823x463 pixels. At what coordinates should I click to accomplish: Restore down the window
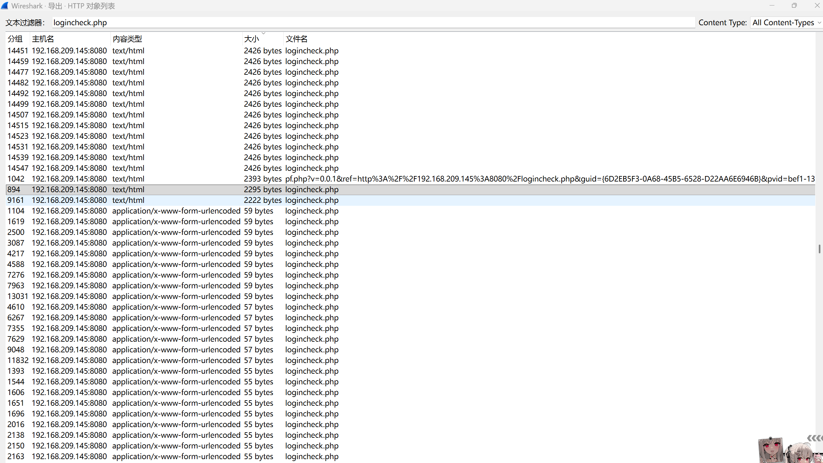(x=794, y=6)
